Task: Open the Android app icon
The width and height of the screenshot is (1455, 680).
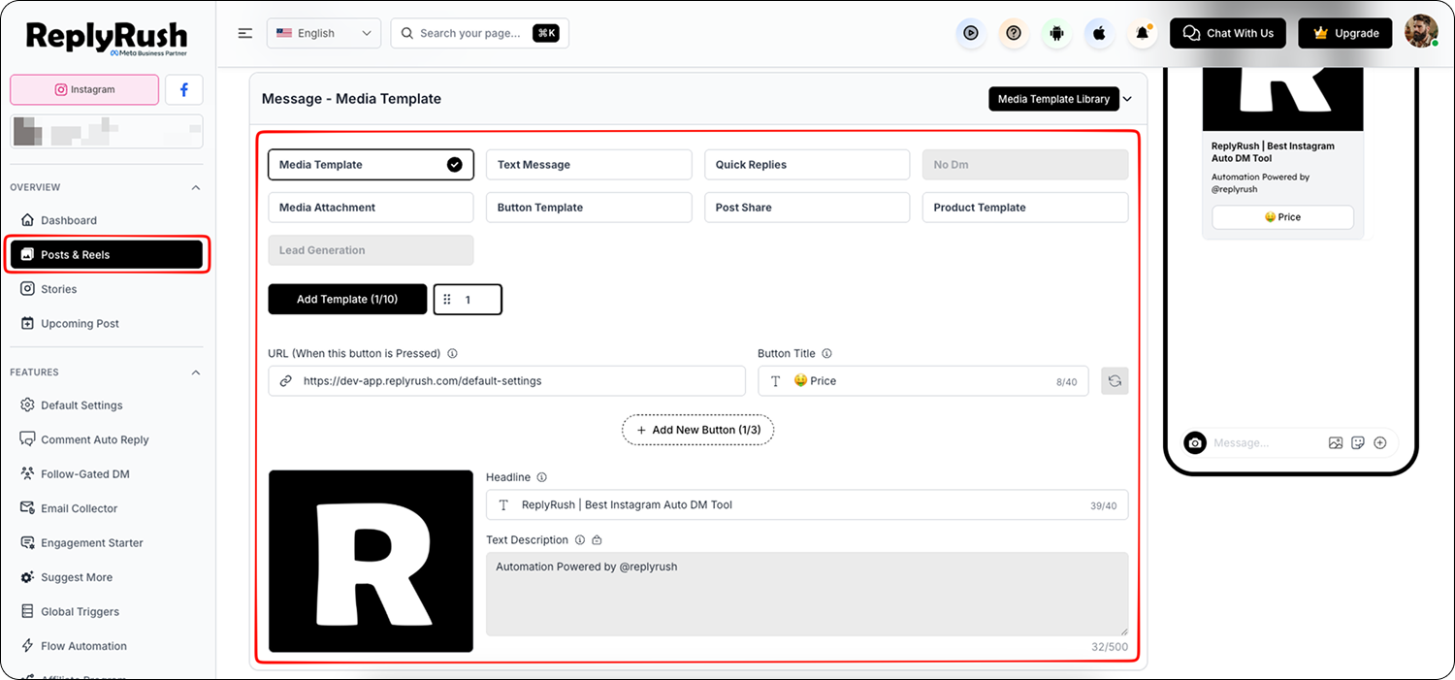Action: point(1056,33)
